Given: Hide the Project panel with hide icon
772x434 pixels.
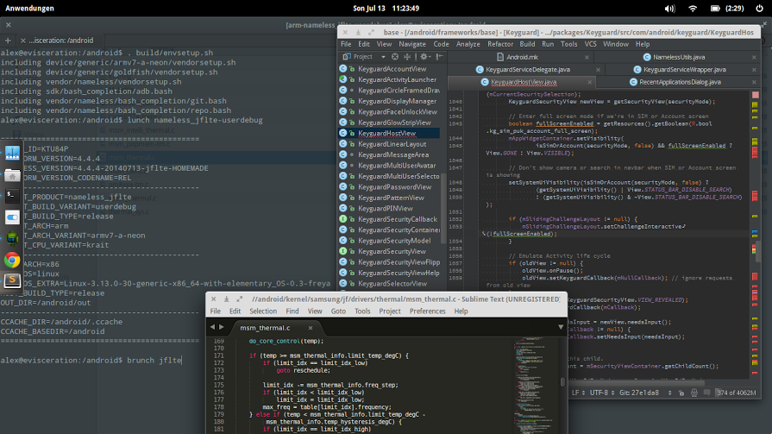Looking at the screenshot, I should point(440,57).
